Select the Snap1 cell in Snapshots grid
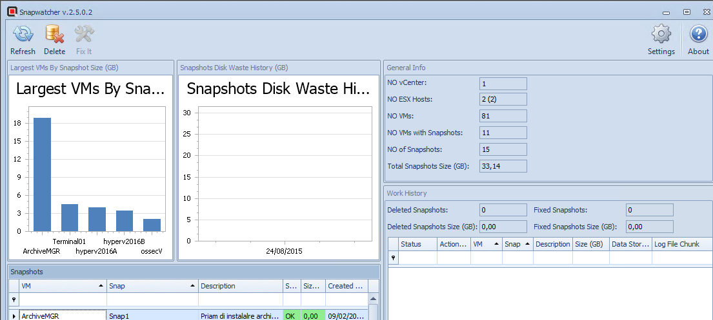The height and width of the screenshot is (320, 713). (x=153, y=315)
